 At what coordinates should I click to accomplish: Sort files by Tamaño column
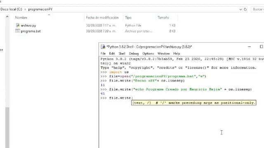[x=163, y=17]
